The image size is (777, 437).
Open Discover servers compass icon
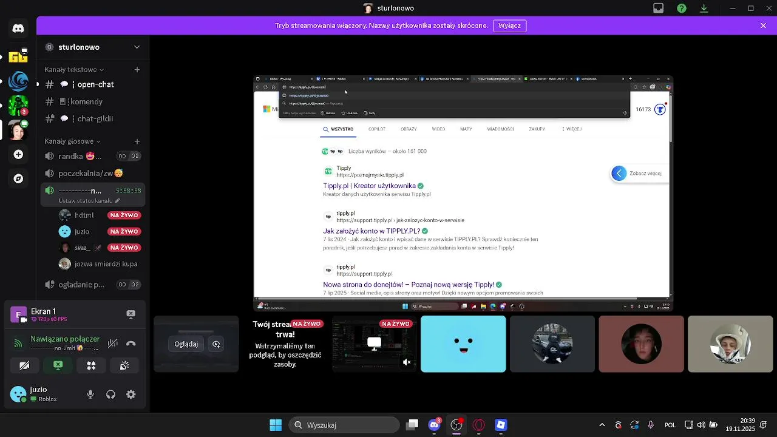(18, 178)
